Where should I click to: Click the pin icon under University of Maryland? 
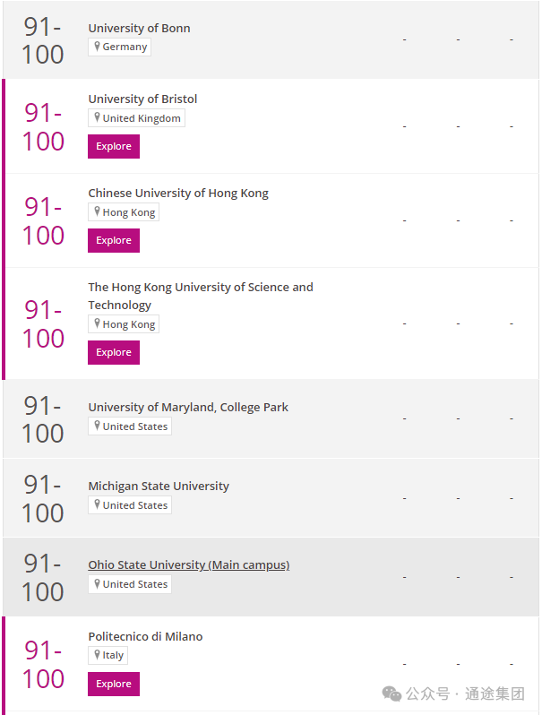(97, 426)
